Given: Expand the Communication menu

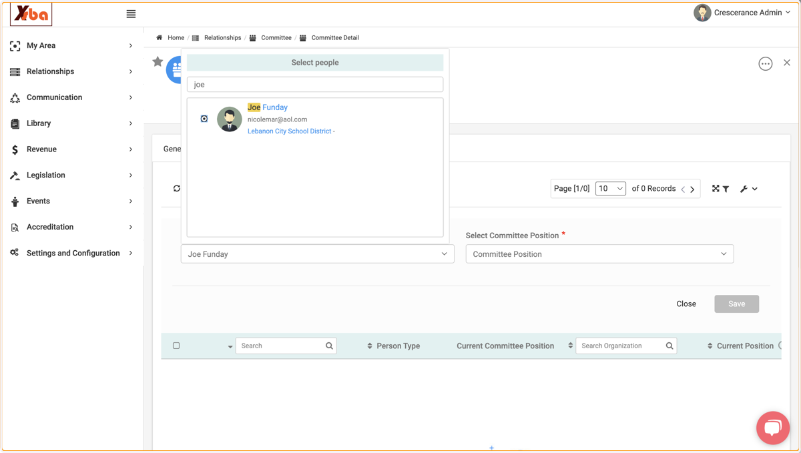Looking at the screenshot, I should [131, 97].
